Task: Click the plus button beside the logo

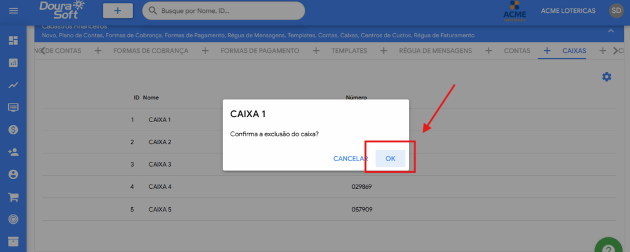Action: point(118,10)
